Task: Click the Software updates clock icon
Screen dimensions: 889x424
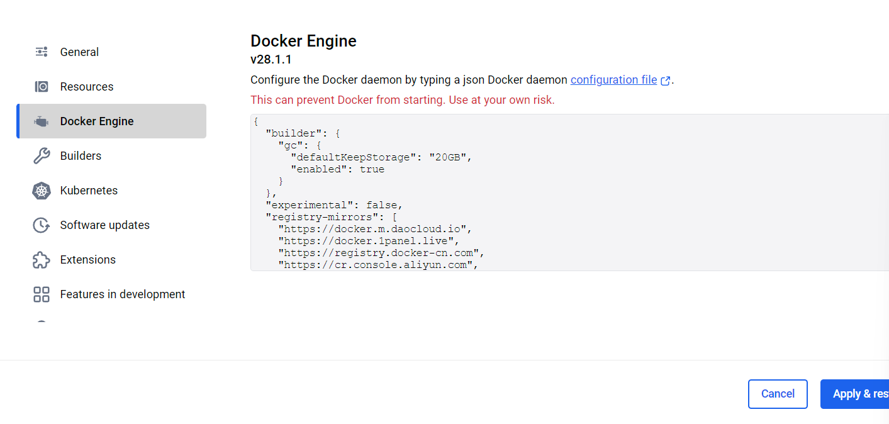Action: point(41,225)
